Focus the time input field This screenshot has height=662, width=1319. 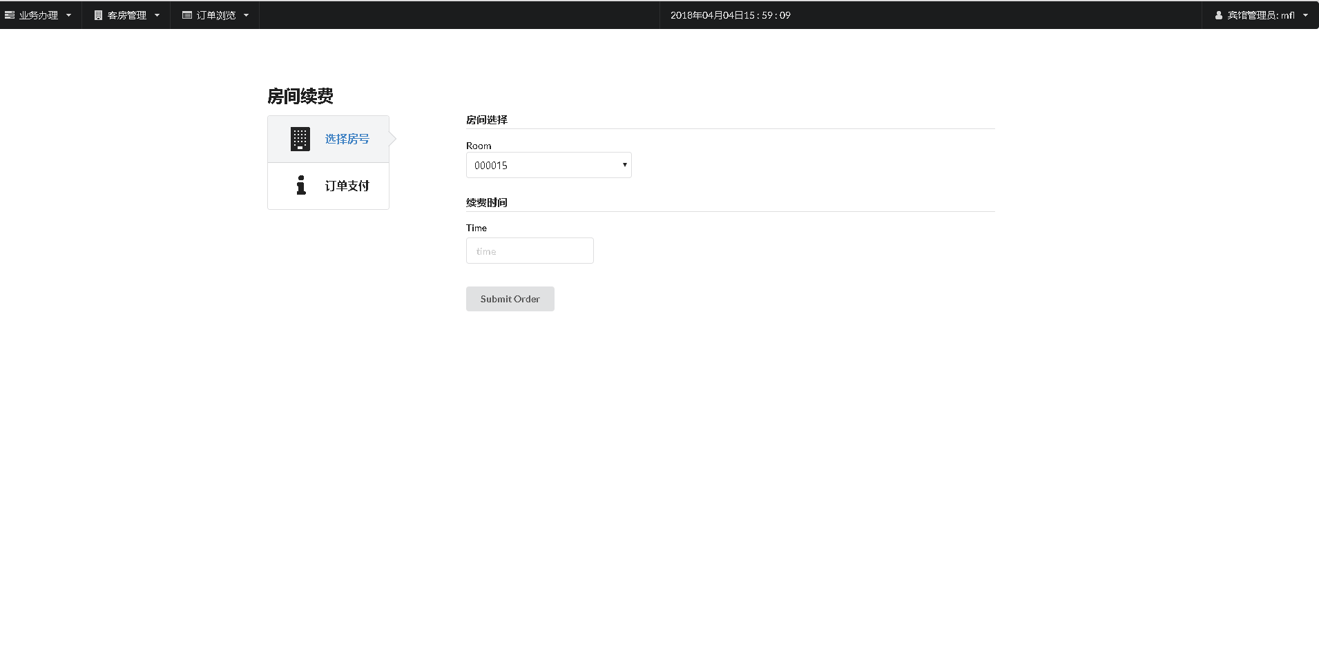tap(530, 251)
